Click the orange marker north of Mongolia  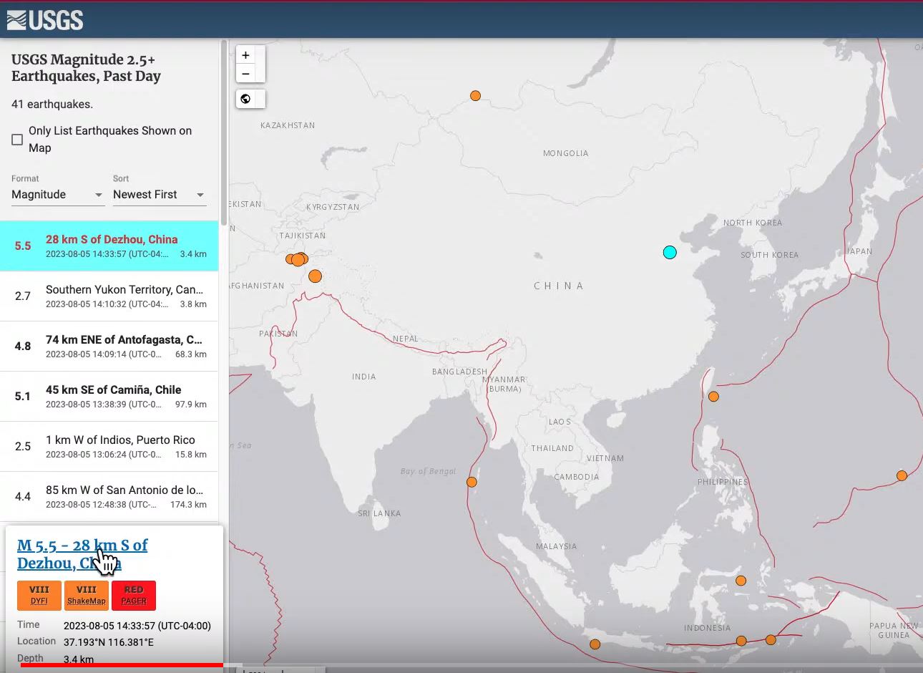pyautogui.click(x=475, y=96)
